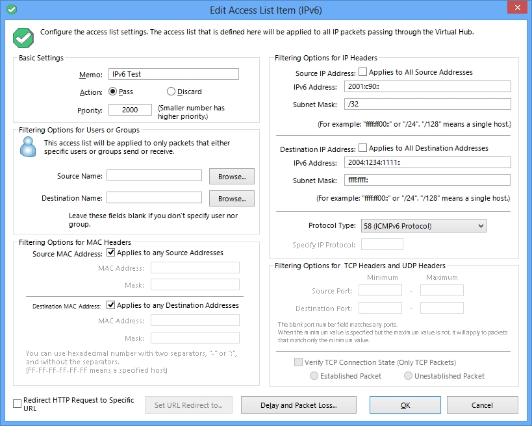Click Browse next to Destination Name
The image size is (532, 426).
pyautogui.click(x=232, y=199)
